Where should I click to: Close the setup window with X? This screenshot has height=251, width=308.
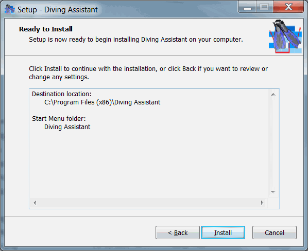(288, 7)
